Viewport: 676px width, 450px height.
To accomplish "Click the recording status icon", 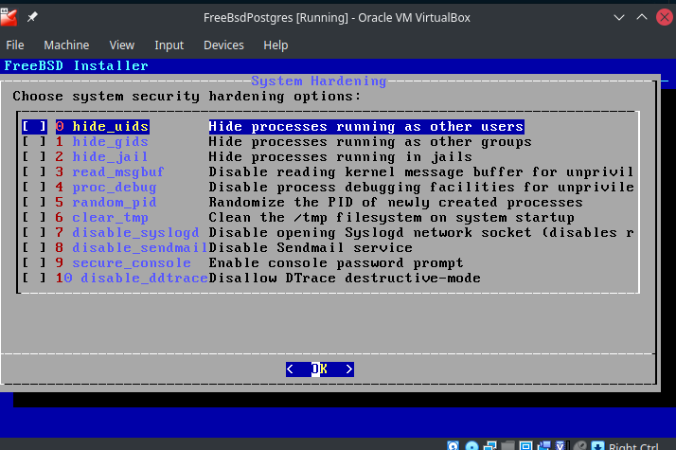I will point(544,445).
